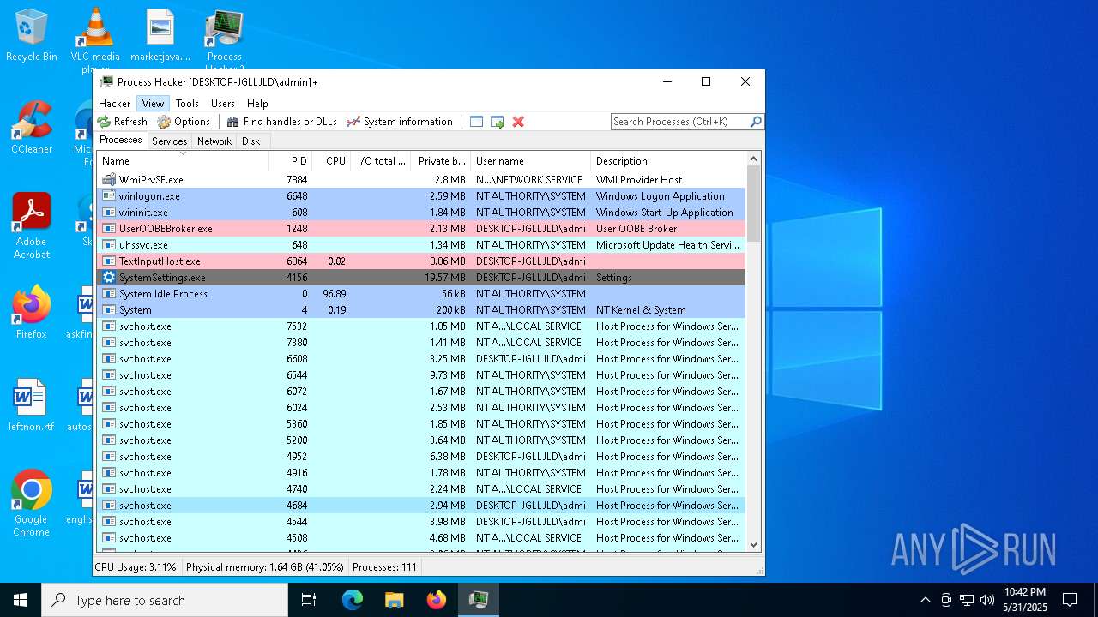Show hidden tray icons chevron
Screen dimensions: 1098x617
tap(925, 600)
